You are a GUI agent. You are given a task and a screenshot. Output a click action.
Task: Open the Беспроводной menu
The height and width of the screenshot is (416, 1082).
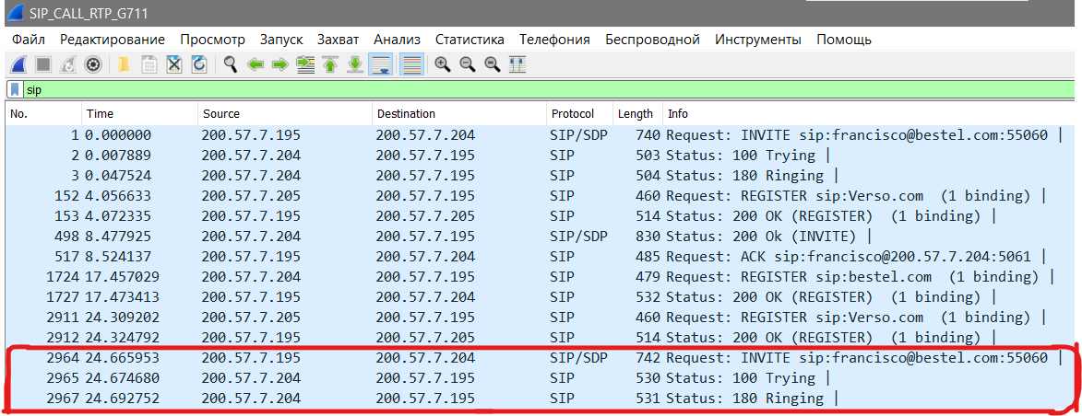653,40
